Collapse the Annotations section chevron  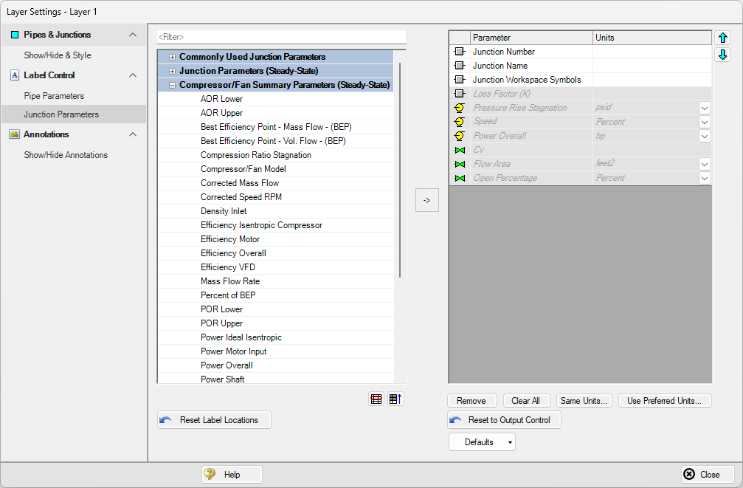(133, 134)
